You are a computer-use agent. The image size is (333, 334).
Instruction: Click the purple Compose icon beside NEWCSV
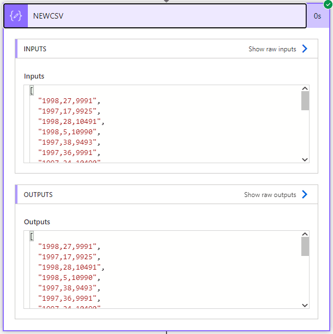click(x=16, y=16)
